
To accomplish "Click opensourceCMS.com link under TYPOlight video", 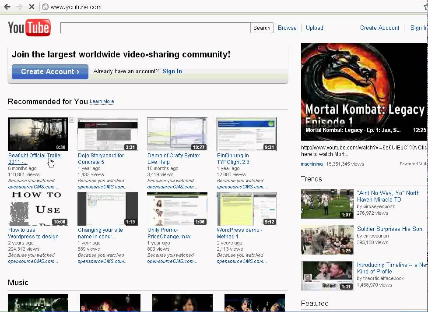I will coord(242,187).
